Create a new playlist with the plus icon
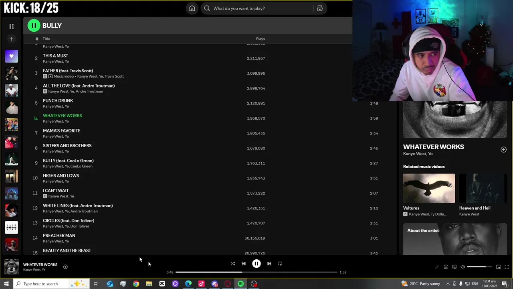Viewport: 513px width, 289px height. pos(11,39)
